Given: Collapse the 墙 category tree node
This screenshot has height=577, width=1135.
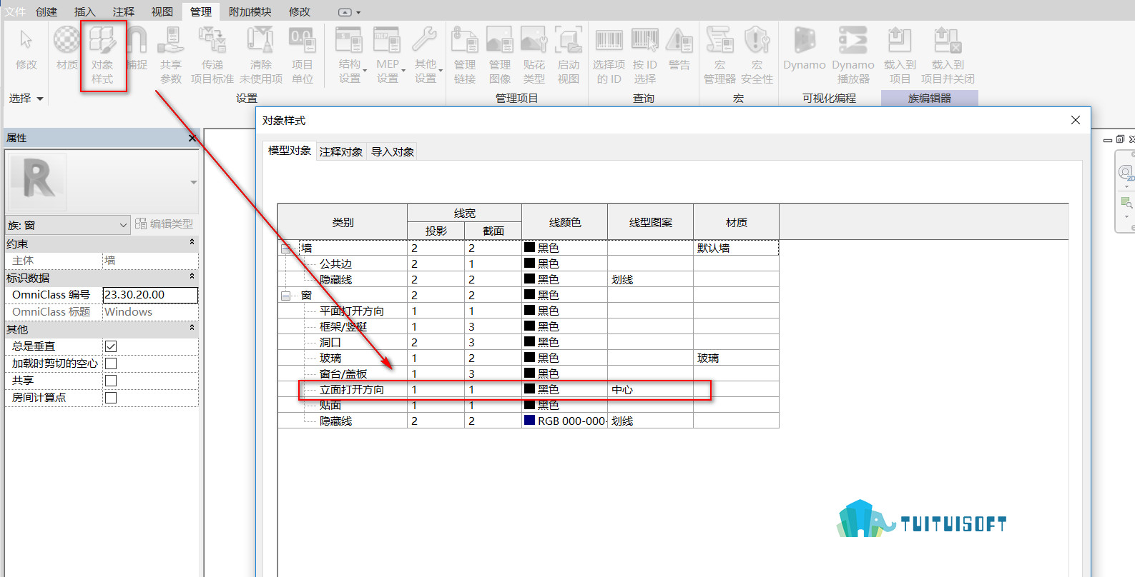Looking at the screenshot, I should [286, 249].
